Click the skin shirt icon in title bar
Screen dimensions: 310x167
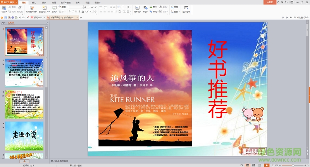[x=282, y=2]
